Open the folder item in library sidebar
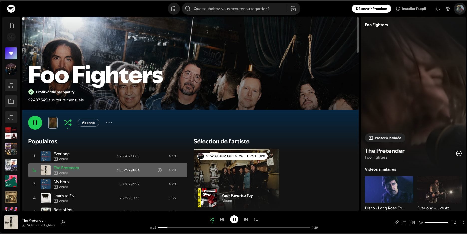This screenshot has height=234, width=467. (11, 101)
